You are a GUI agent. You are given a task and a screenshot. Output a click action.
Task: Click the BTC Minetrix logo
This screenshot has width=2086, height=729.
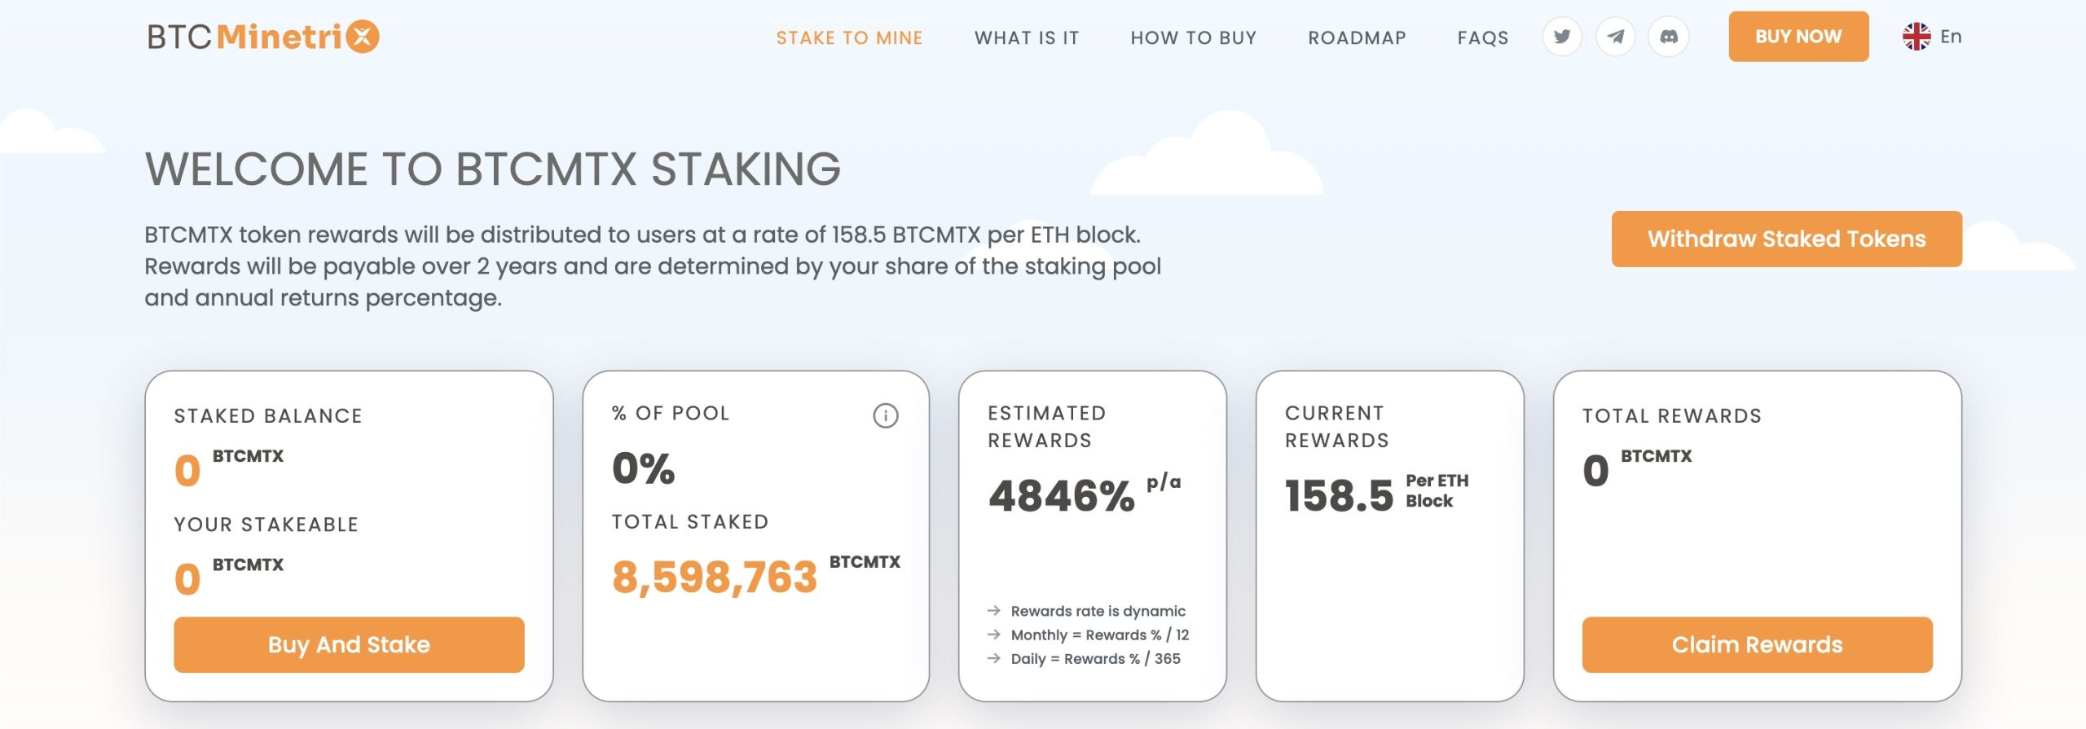click(263, 37)
